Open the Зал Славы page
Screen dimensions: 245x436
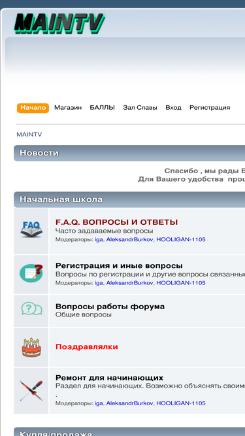140,108
